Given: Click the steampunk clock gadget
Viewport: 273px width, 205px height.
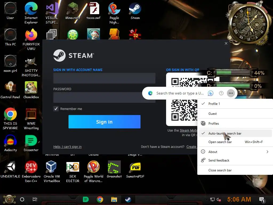Looking at the screenshot, I should 249,23.
